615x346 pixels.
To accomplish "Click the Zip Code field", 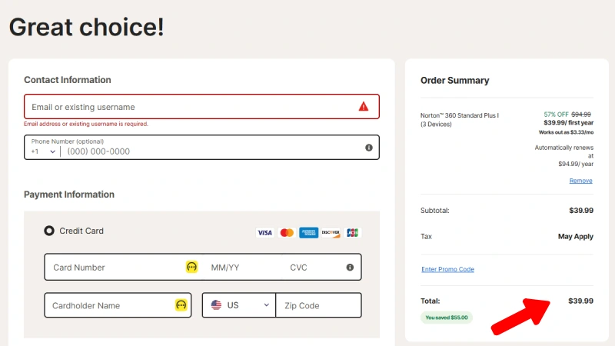I will pos(318,305).
